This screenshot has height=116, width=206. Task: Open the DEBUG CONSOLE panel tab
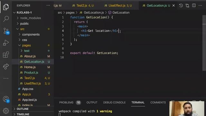[x=114, y=102]
